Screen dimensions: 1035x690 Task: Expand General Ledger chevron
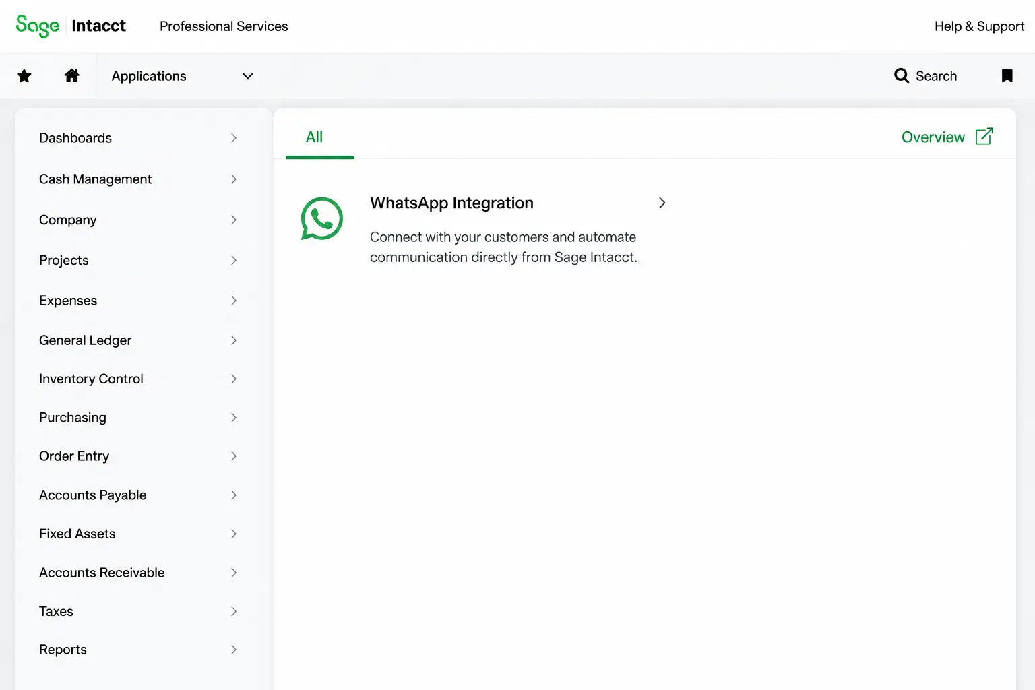pyautogui.click(x=234, y=340)
